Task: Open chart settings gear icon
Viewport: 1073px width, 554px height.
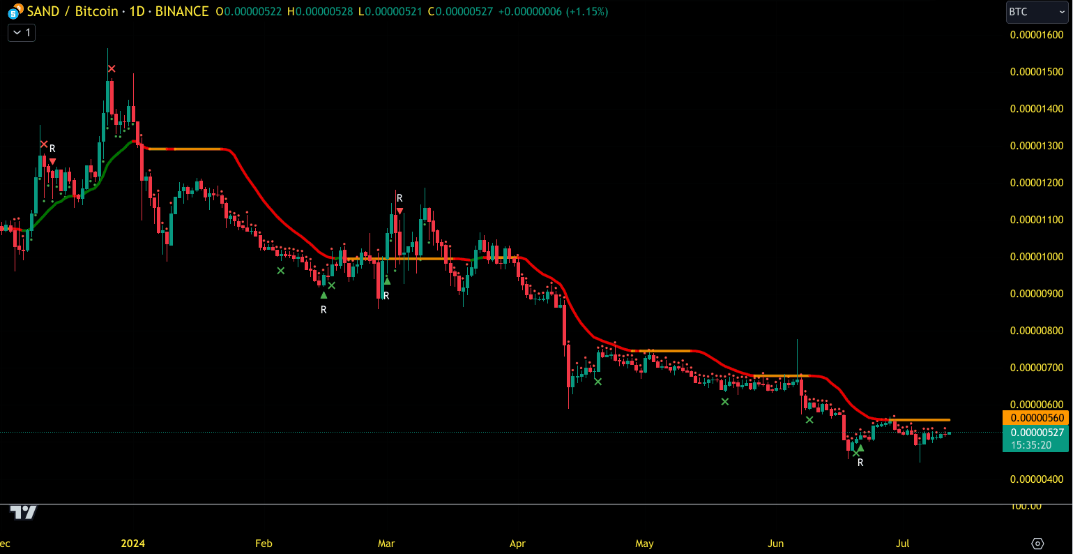Action: tap(1037, 544)
